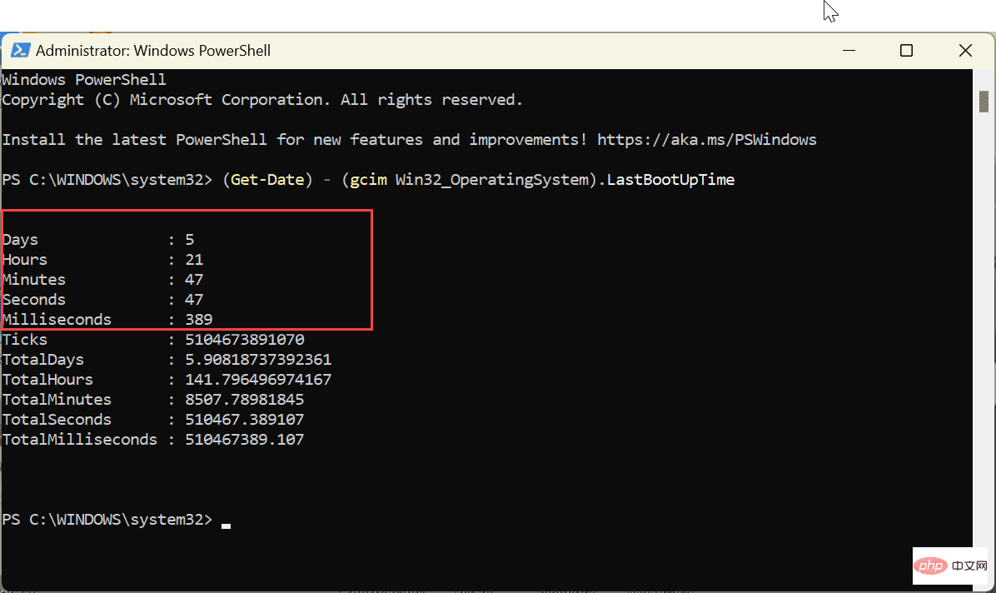
Task: Click the Milliseconds value "389"
Action: [199, 320]
